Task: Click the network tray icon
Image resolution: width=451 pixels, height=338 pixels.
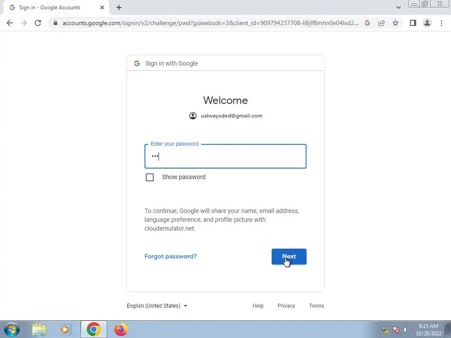Action: click(385, 330)
